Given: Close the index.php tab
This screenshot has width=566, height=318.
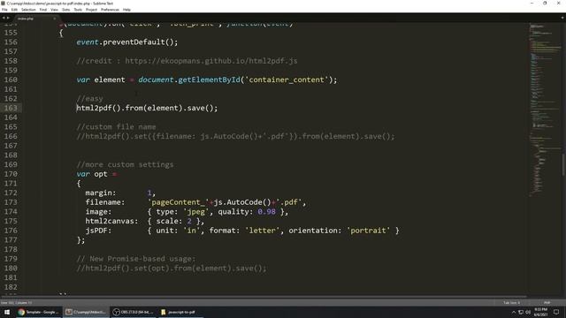Looking at the screenshot, I should tap(55, 19).
